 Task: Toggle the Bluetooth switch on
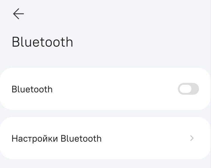pyautogui.click(x=188, y=89)
